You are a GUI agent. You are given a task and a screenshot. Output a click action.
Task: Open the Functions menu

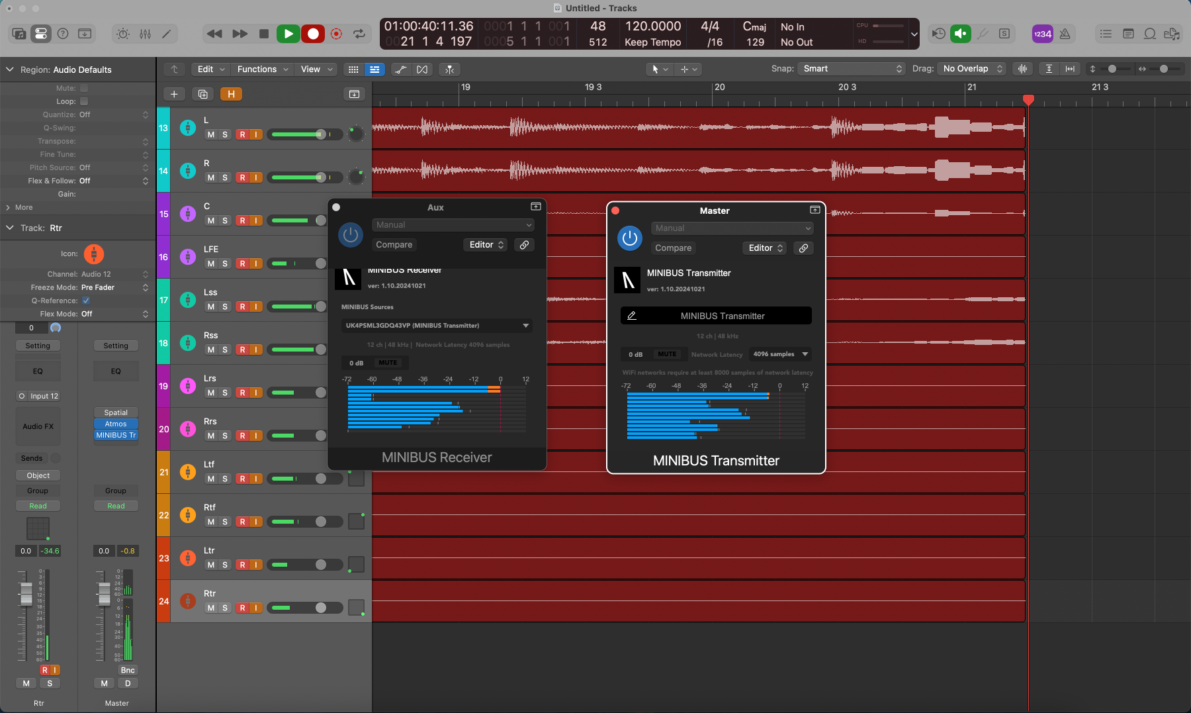coord(263,69)
